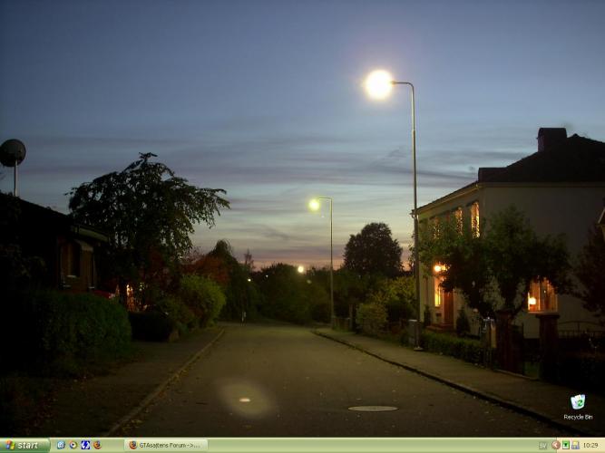
Task: Click the satellite dish on the wallpaper
Action: coord(12,152)
